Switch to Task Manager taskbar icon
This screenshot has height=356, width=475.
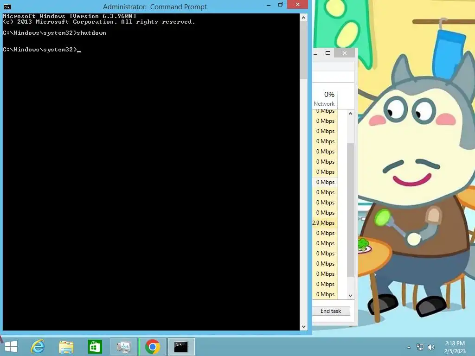tap(123, 347)
